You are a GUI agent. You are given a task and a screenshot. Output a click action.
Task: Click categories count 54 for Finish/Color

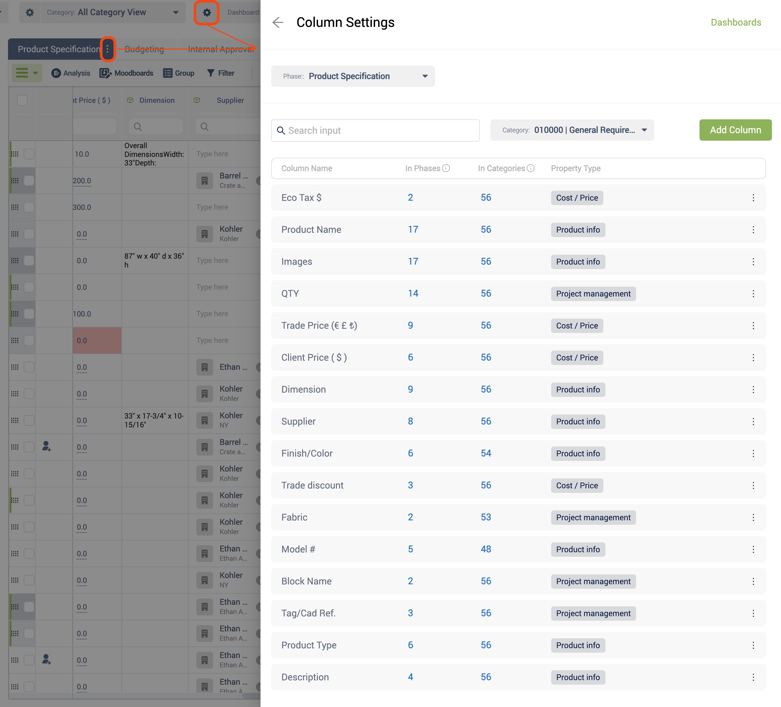point(486,454)
